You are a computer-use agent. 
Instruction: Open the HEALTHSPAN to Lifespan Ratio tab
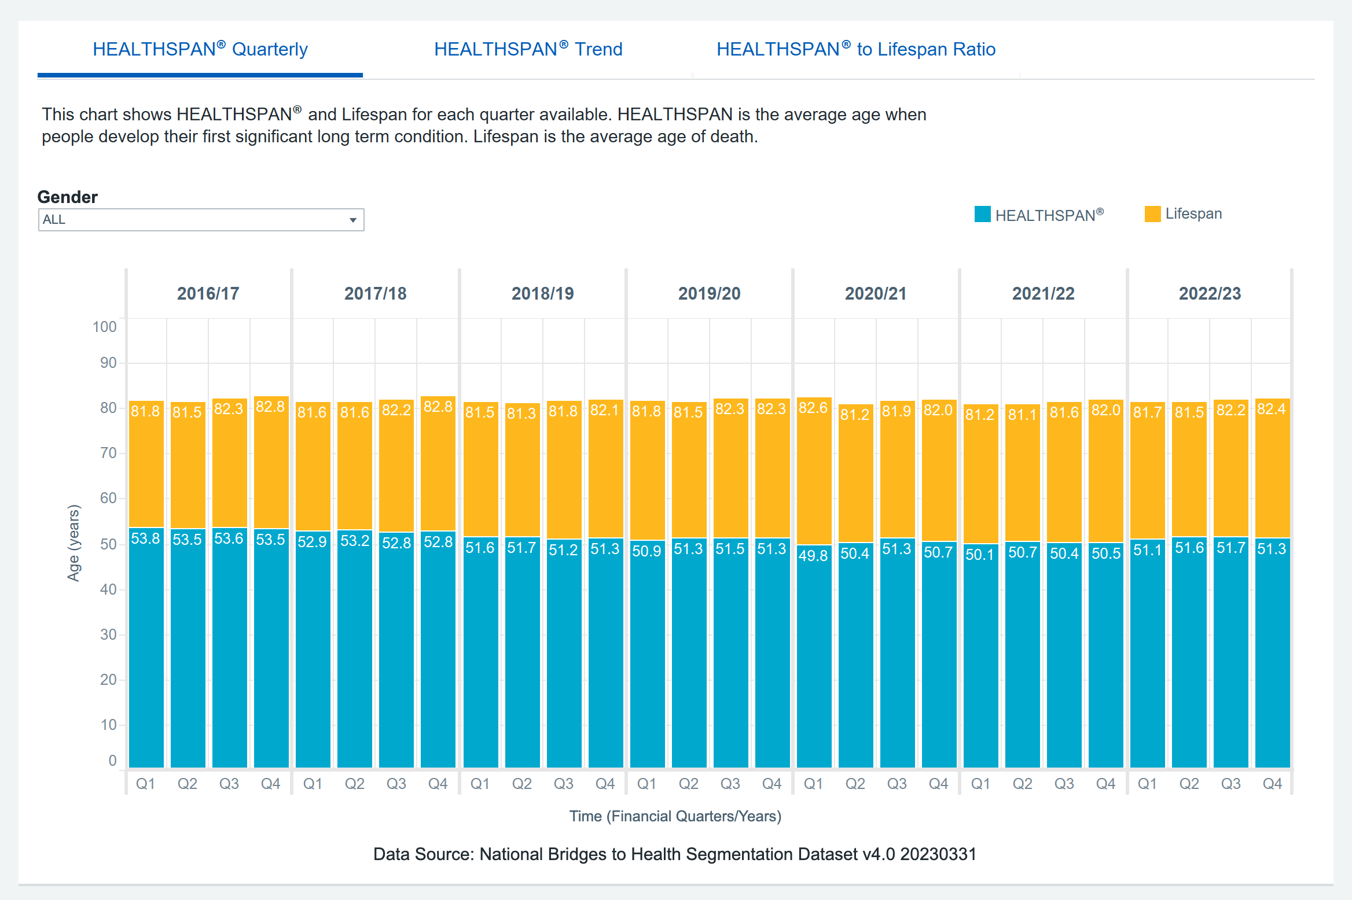pos(855,50)
